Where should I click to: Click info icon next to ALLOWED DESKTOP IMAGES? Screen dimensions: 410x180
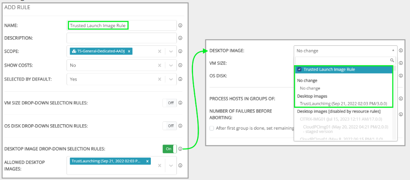tap(180, 166)
